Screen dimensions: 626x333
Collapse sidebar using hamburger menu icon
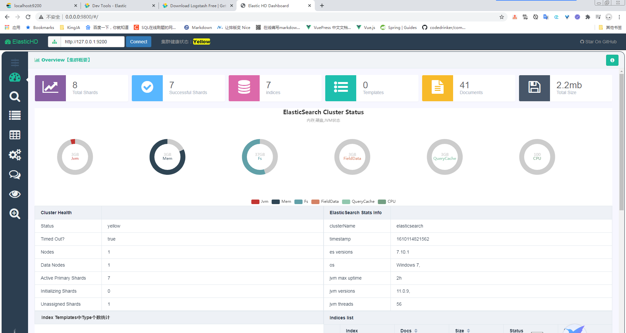pos(15,62)
